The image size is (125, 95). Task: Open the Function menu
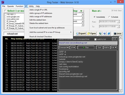coord(19,6)
